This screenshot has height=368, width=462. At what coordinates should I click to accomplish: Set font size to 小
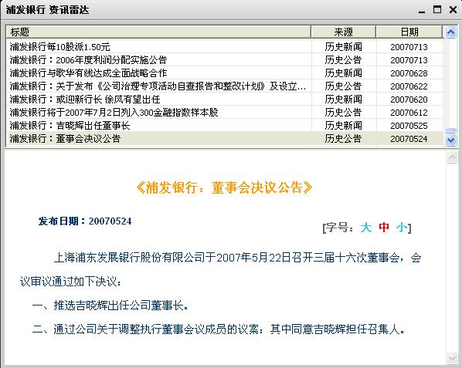click(402, 228)
